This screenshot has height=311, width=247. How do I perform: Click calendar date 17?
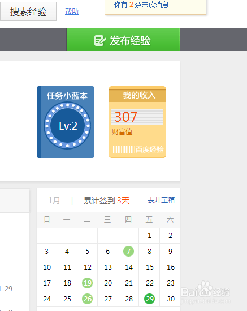(x=47, y=283)
